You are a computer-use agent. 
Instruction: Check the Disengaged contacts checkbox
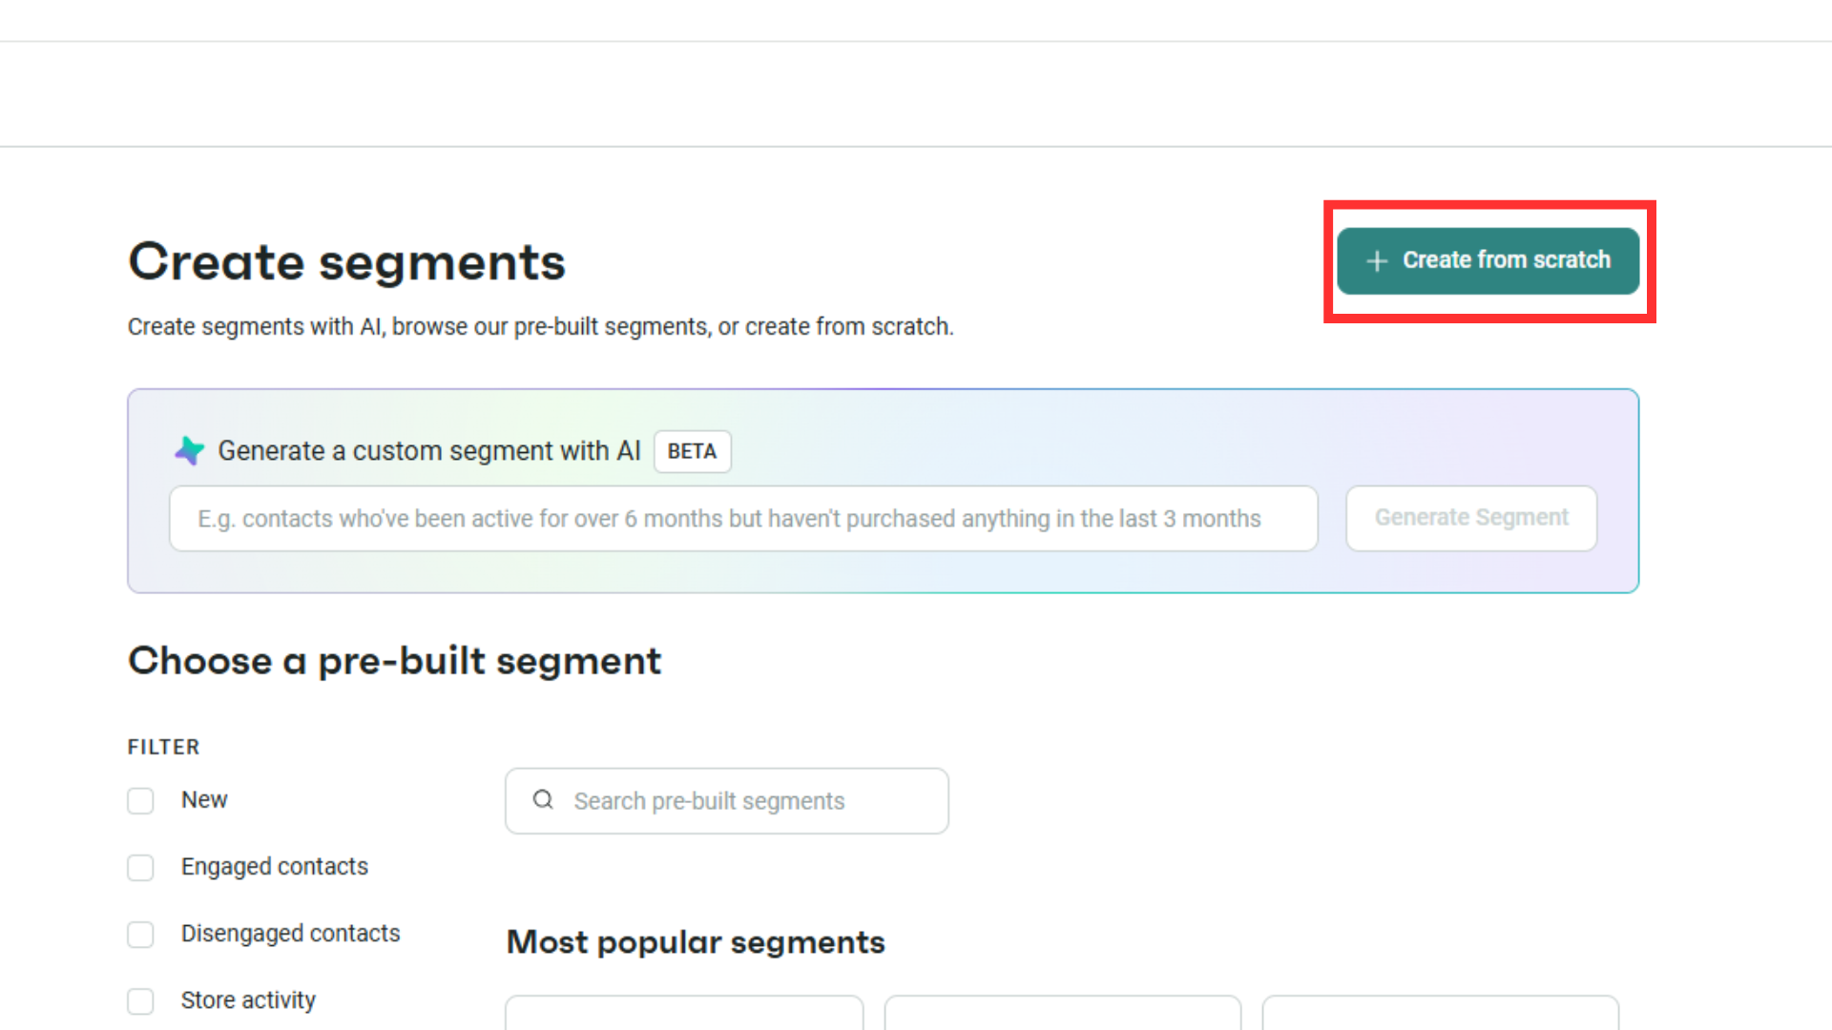coord(141,935)
